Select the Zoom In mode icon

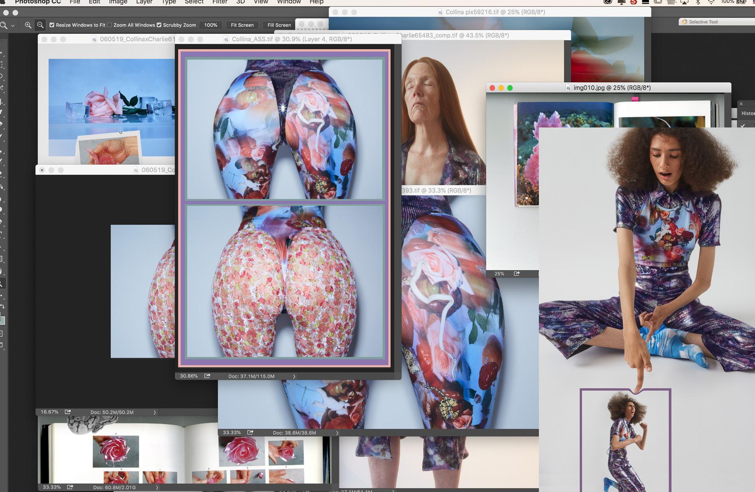tap(28, 25)
